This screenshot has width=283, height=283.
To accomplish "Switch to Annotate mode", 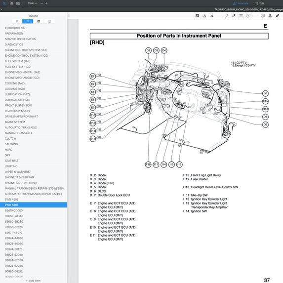I will [x=241, y=3].
